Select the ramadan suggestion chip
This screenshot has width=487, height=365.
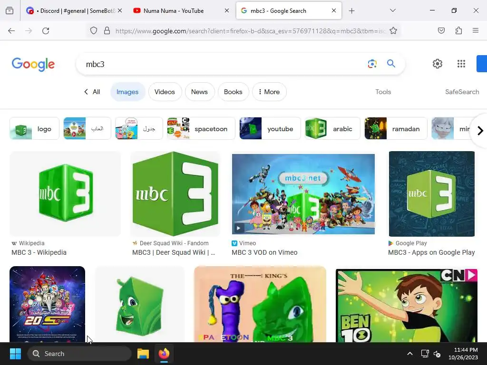(x=396, y=128)
